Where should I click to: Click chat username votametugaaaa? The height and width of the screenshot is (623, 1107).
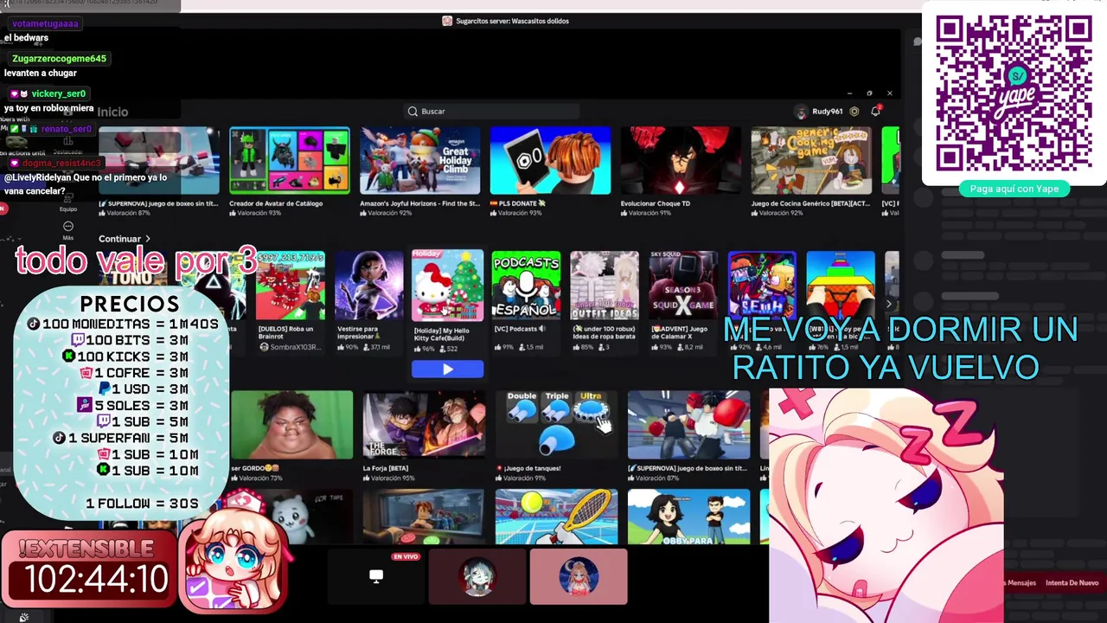coord(45,24)
